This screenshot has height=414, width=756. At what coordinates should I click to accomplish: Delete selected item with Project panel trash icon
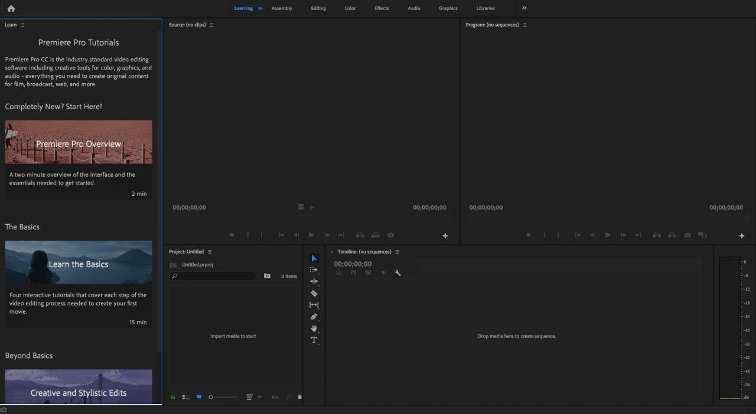point(299,397)
